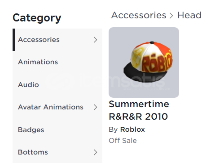Image resolution: width=215 pixels, height=163 pixels.
Task: Open the Summertime R&R&R 2010 hat thumbnail
Action: [x=144, y=63]
